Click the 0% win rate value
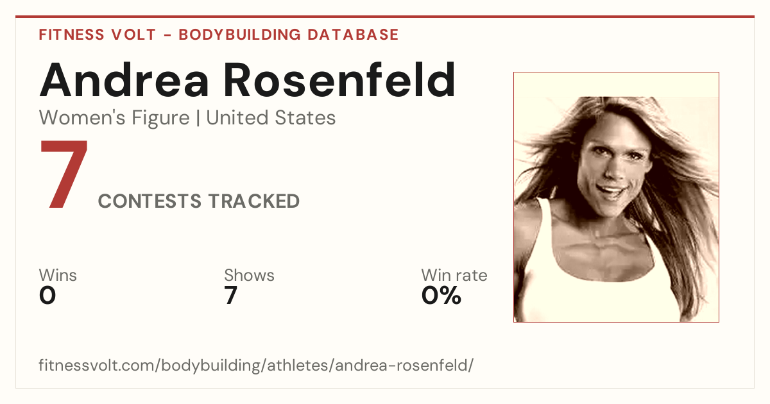The width and height of the screenshot is (770, 404). (441, 296)
